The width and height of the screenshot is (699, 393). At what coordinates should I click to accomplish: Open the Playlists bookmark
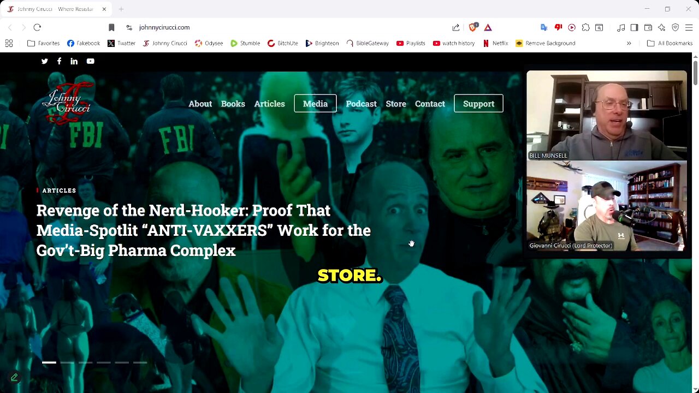pyautogui.click(x=411, y=43)
